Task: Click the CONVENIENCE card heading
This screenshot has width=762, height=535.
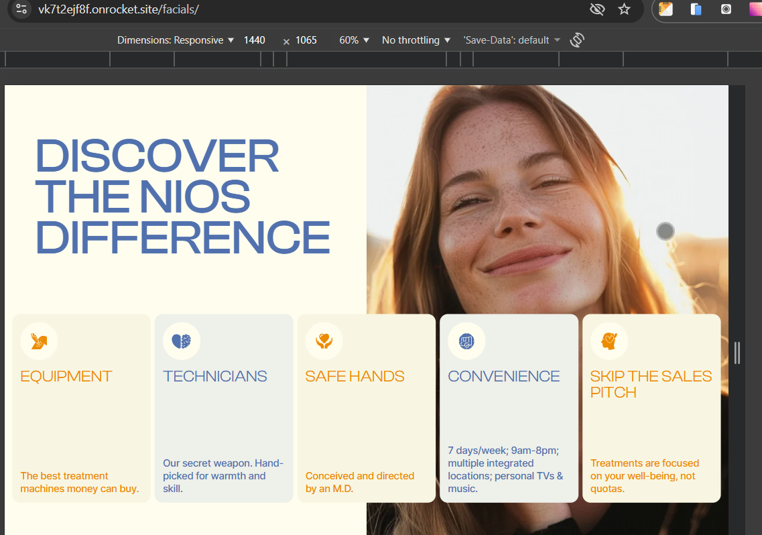Action: click(503, 377)
